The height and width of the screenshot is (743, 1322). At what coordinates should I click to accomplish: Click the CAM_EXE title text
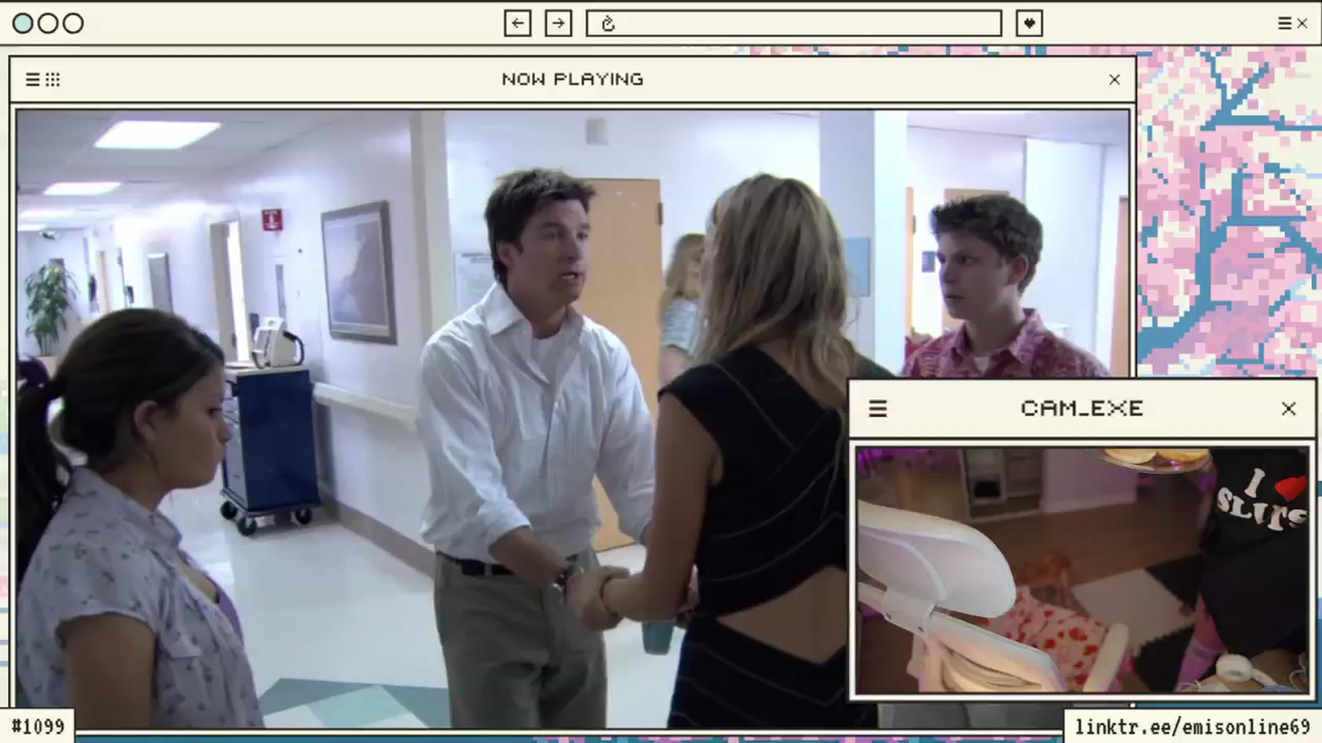pyautogui.click(x=1082, y=409)
